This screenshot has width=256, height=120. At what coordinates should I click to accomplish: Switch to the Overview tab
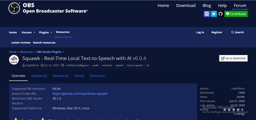click(19, 76)
